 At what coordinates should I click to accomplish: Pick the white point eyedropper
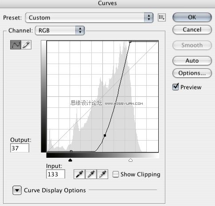coord(102,174)
